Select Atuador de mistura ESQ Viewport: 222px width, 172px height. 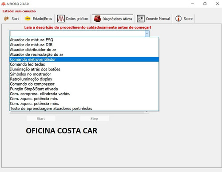(84, 40)
